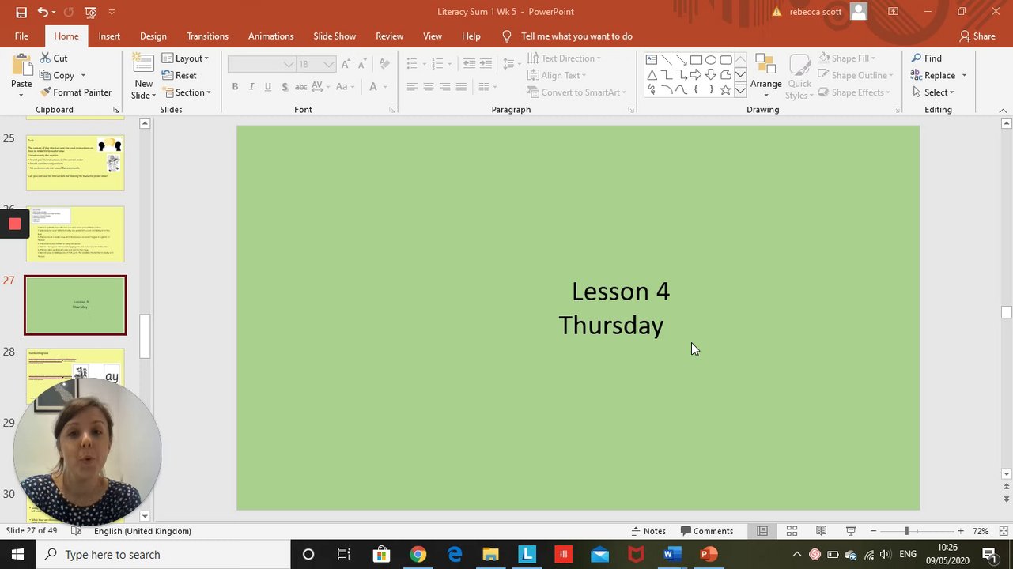This screenshot has width=1013, height=569.
Task: Open Chrome from the taskbar
Action: tap(418, 555)
